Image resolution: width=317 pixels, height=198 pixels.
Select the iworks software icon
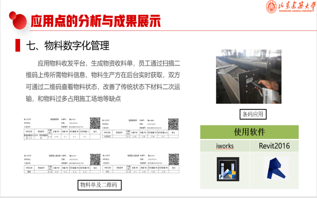click(228, 169)
